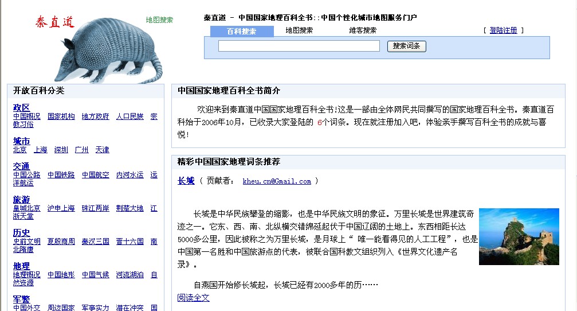Open the 晋十六国 link
577x311 pixels.
130,242
